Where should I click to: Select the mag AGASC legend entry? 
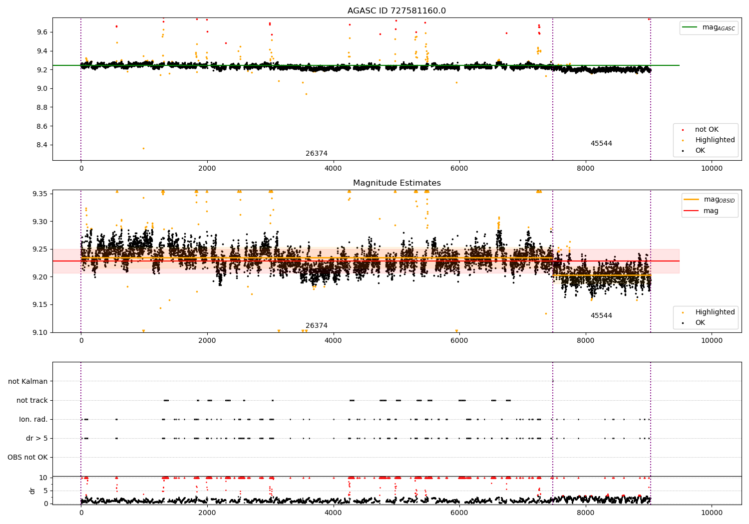pyautogui.click(x=719, y=27)
